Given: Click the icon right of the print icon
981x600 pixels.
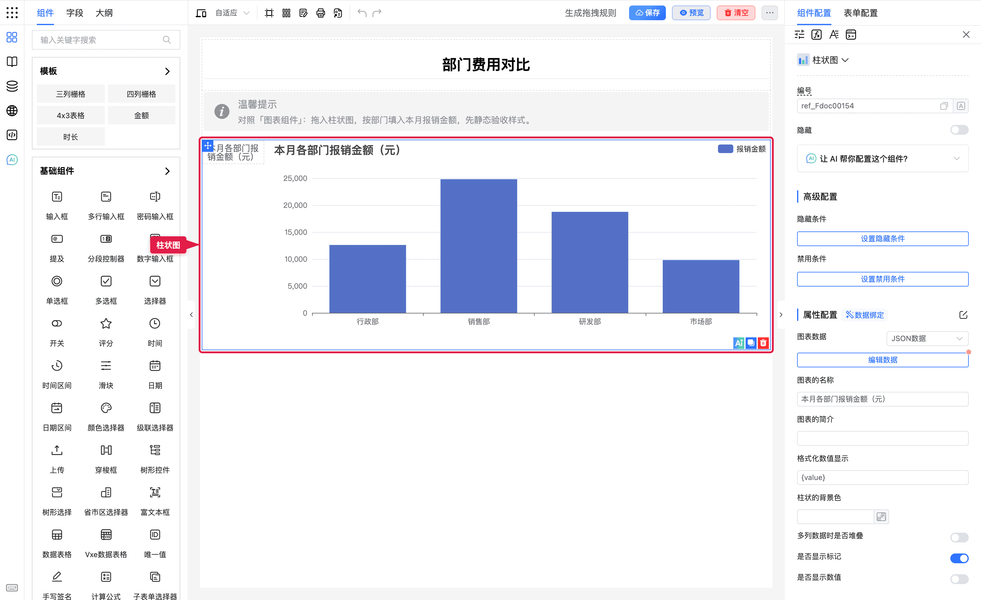Looking at the screenshot, I should [338, 13].
